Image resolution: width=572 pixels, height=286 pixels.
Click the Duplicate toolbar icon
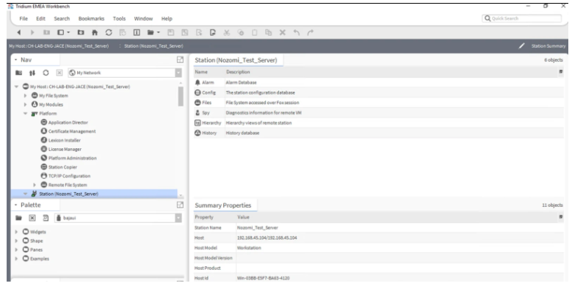[x=269, y=32]
